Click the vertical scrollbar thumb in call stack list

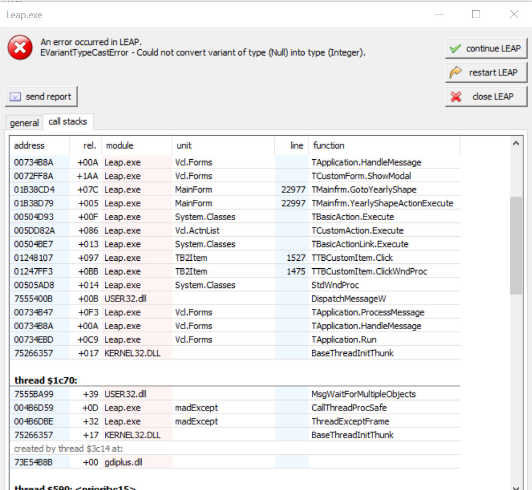click(x=516, y=245)
